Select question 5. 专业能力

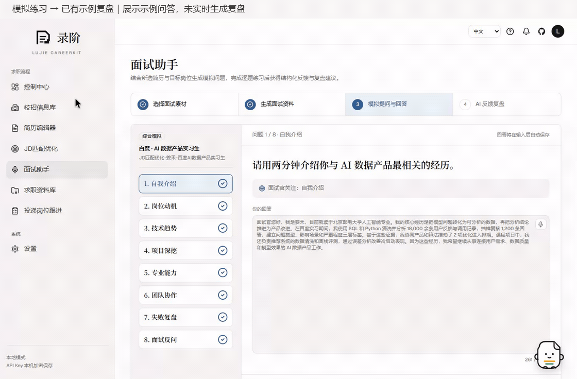coord(185,272)
